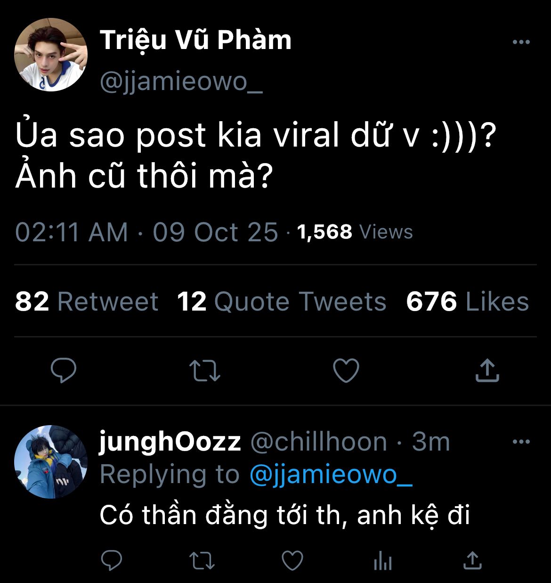View the 676 Likes list
Image resolution: width=551 pixels, height=583 pixels.
coord(467,302)
